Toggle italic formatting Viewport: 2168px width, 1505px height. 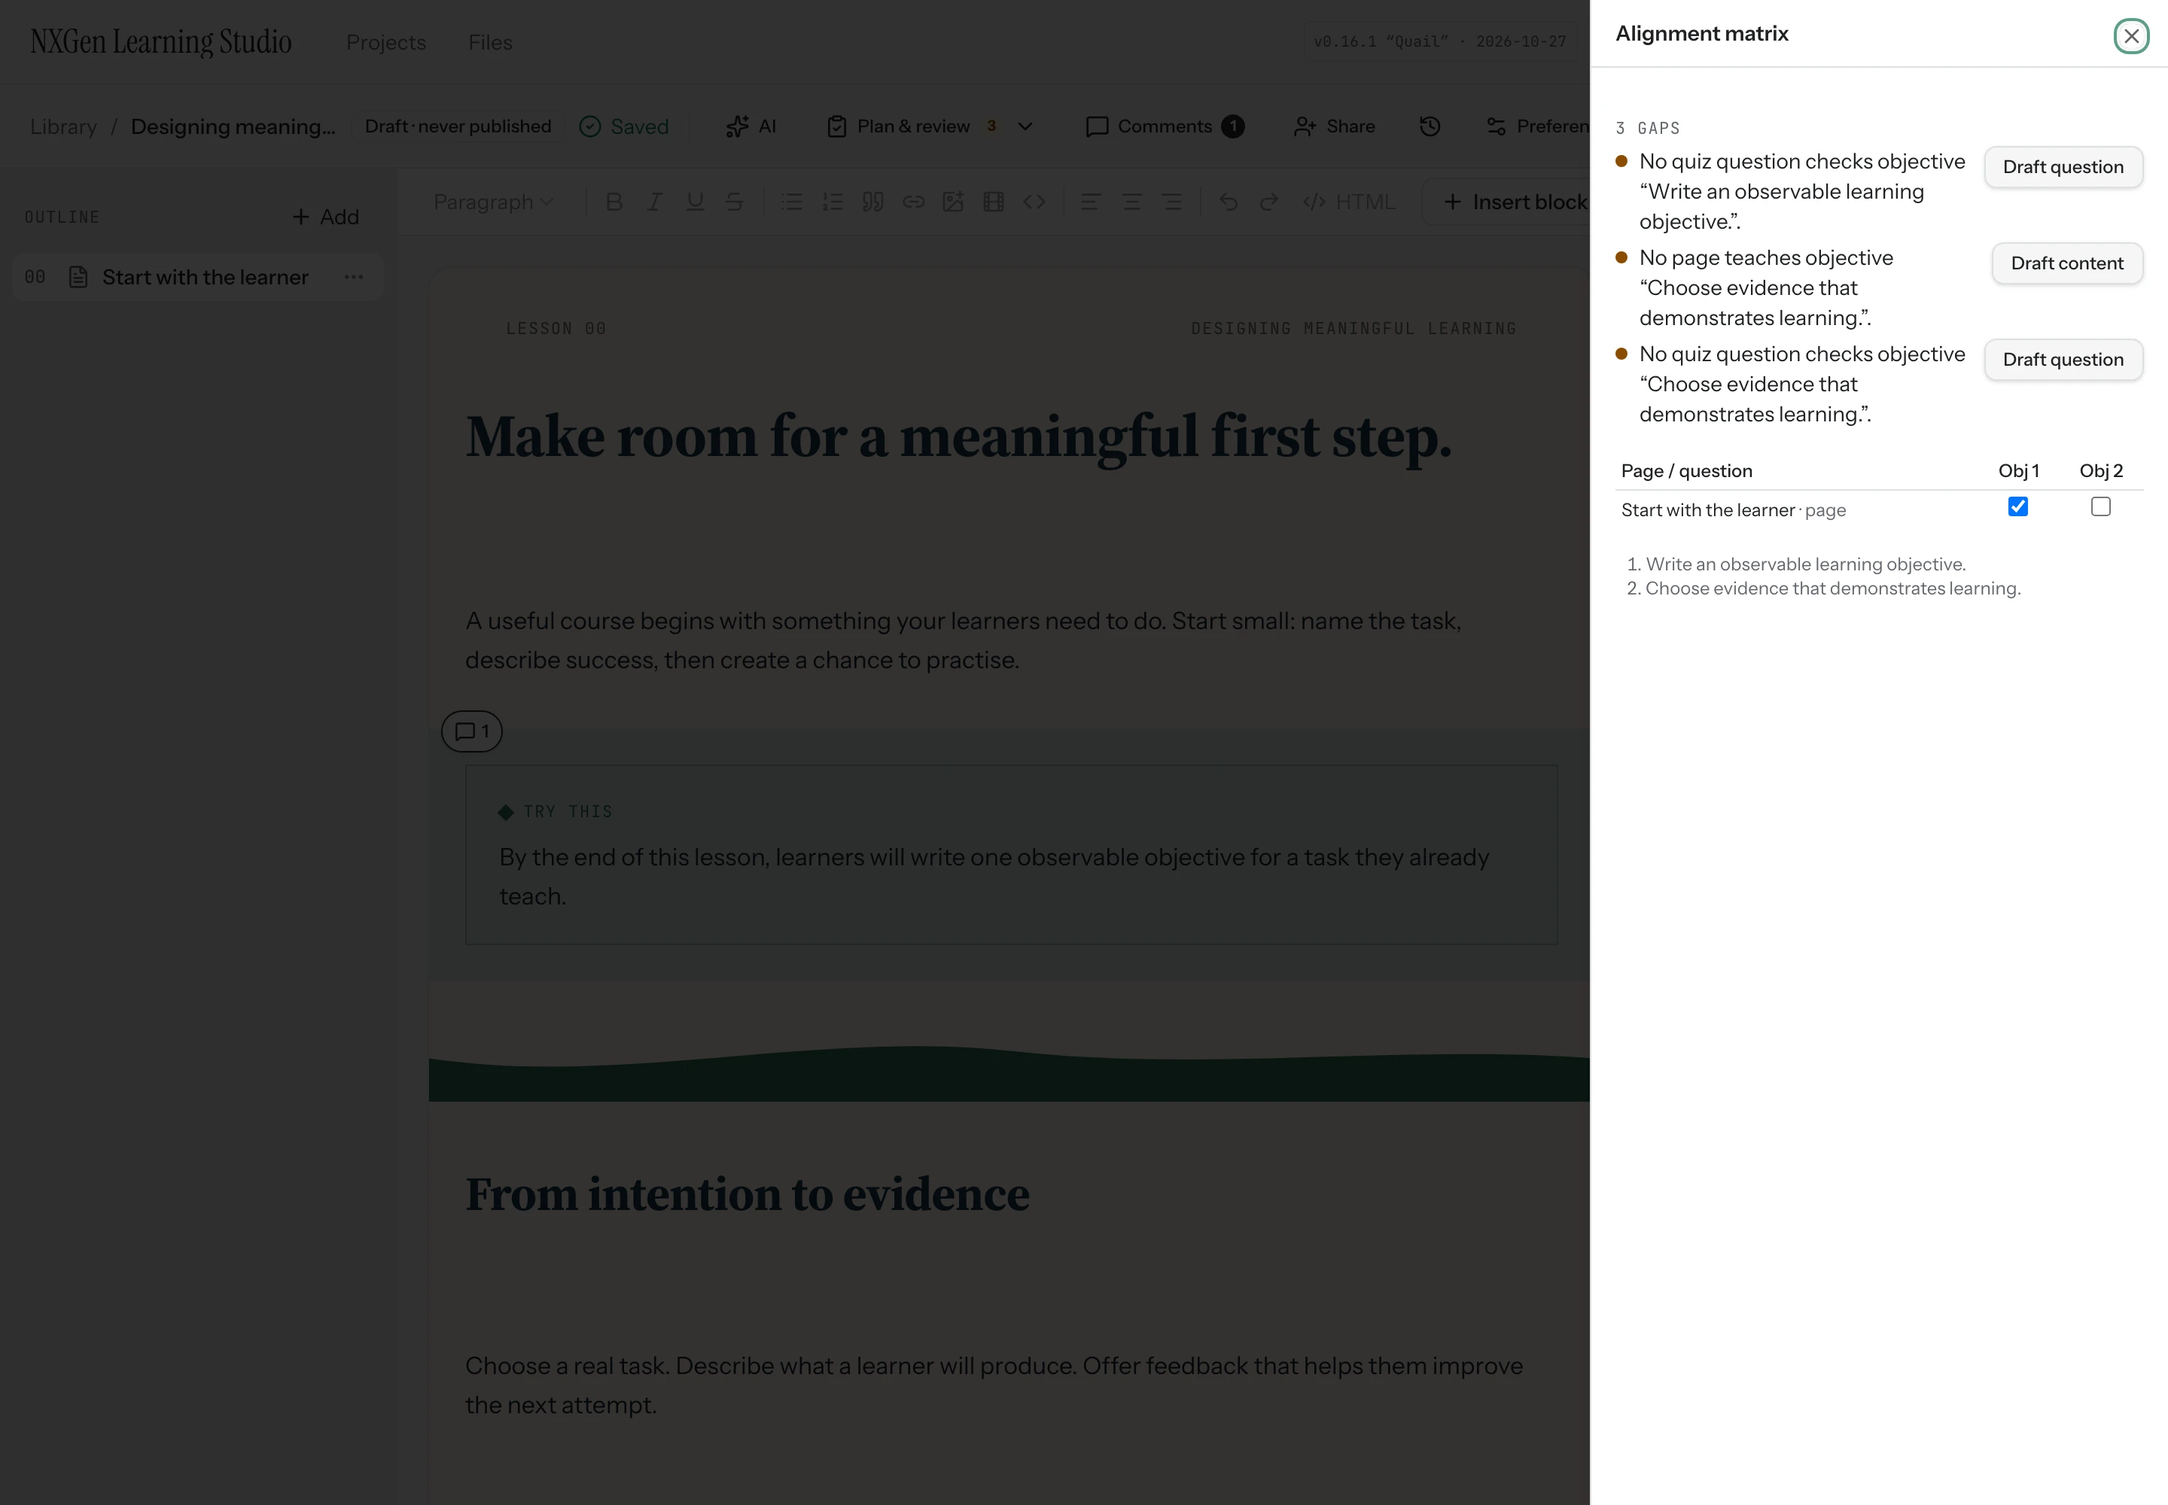pyautogui.click(x=654, y=202)
